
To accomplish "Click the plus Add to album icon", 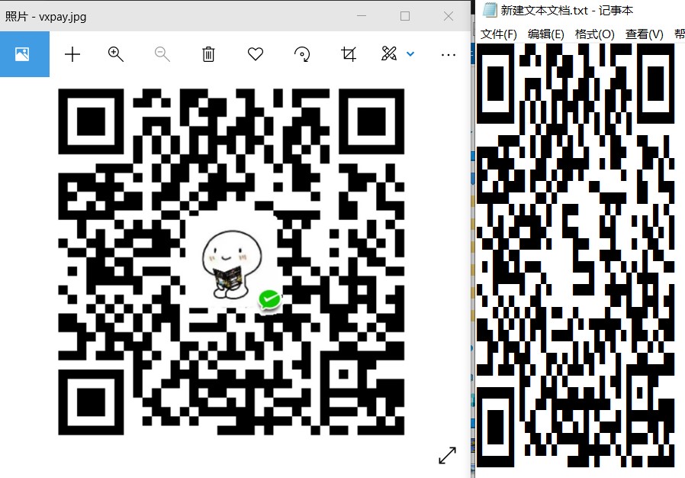I will tap(72, 54).
